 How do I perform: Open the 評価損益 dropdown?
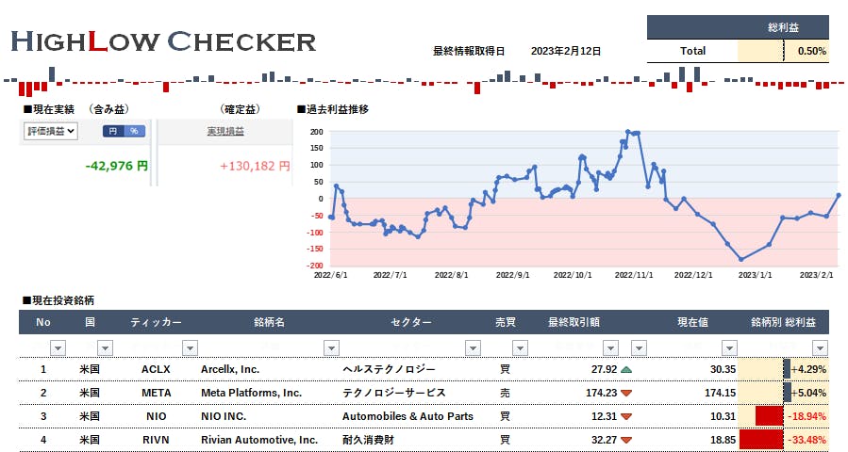tap(51, 132)
